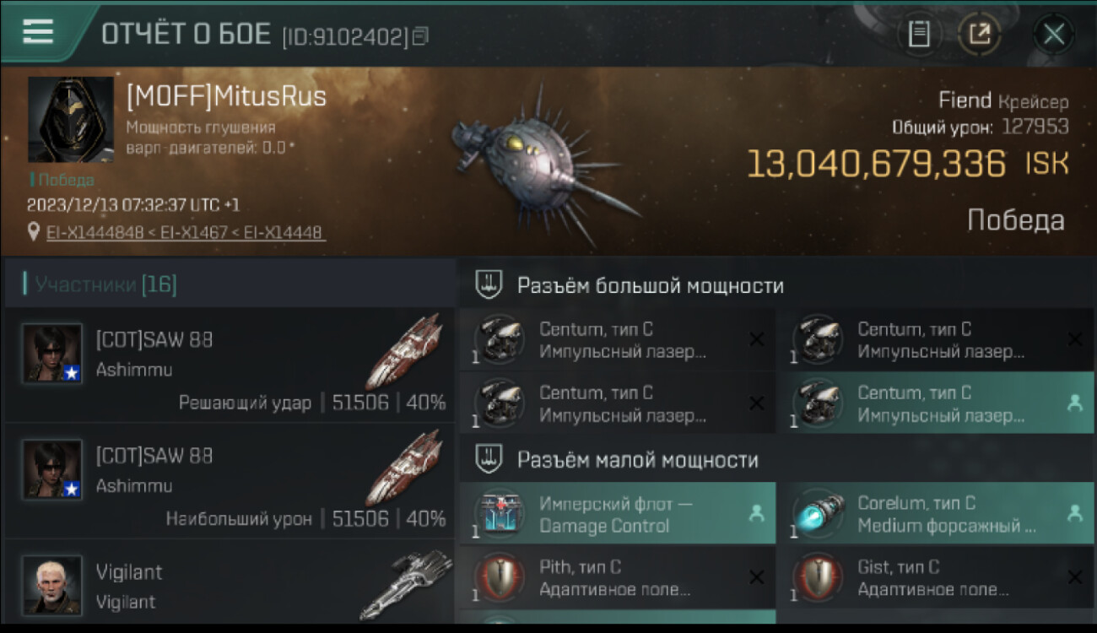Click the X on Pith adaptive field
The image size is (1097, 633).
point(757,577)
